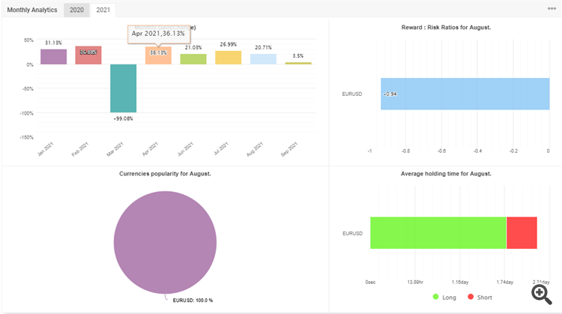Click the EURUSD: 100.0 % pie label
Screen dimensions: 562x314
(193, 301)
